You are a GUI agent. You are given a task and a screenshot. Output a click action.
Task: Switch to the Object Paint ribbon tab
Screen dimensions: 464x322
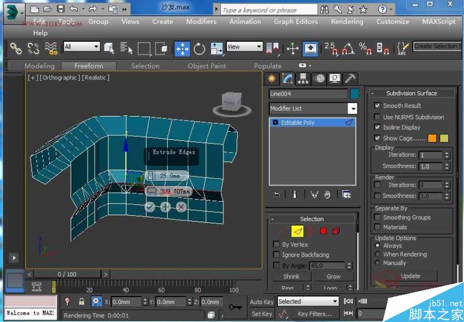pos(206,66)
